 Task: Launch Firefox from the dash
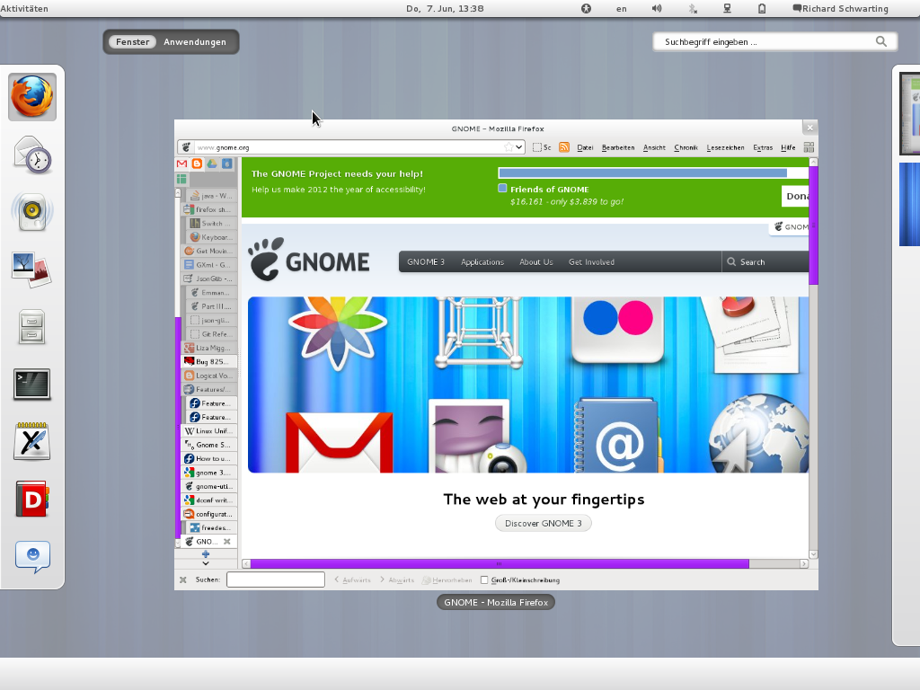pos(32,97)
